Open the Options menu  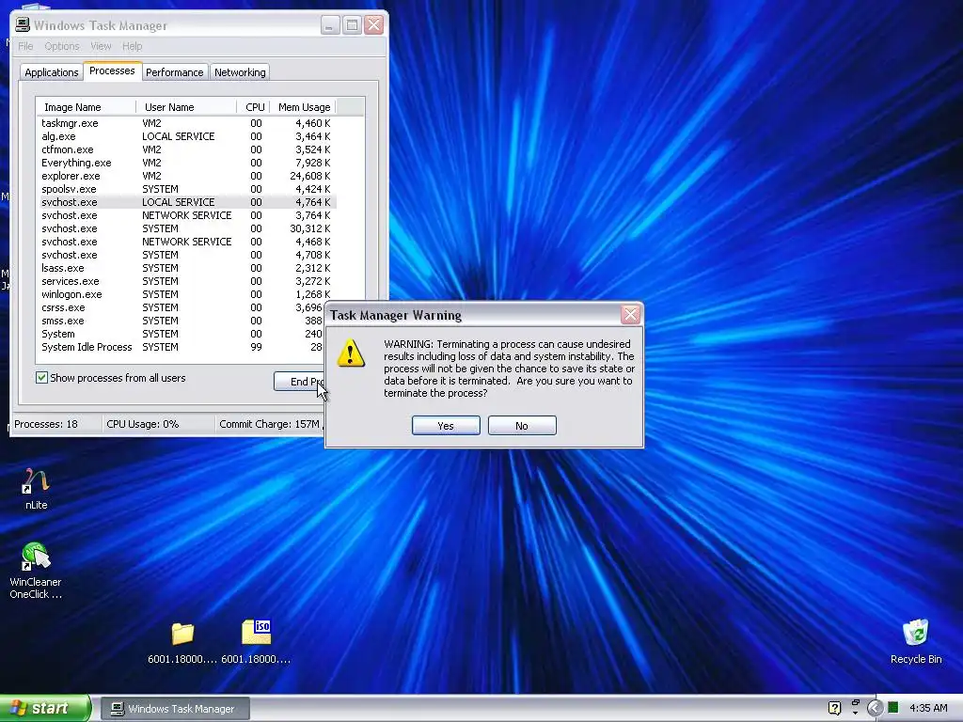click(62, 46)
